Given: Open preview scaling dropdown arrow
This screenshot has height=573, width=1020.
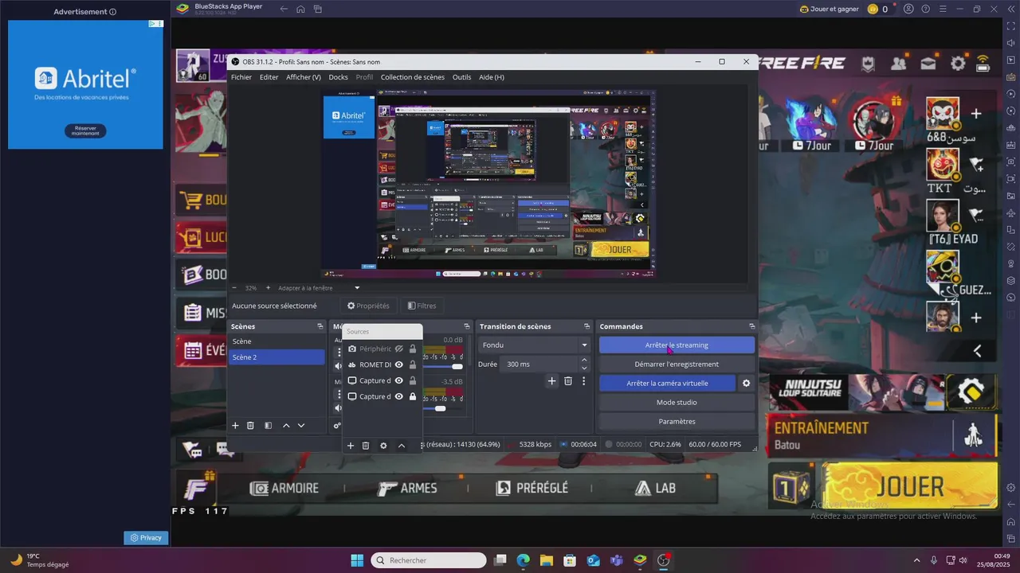Looking at the screenshot, I should click(357, 287).
